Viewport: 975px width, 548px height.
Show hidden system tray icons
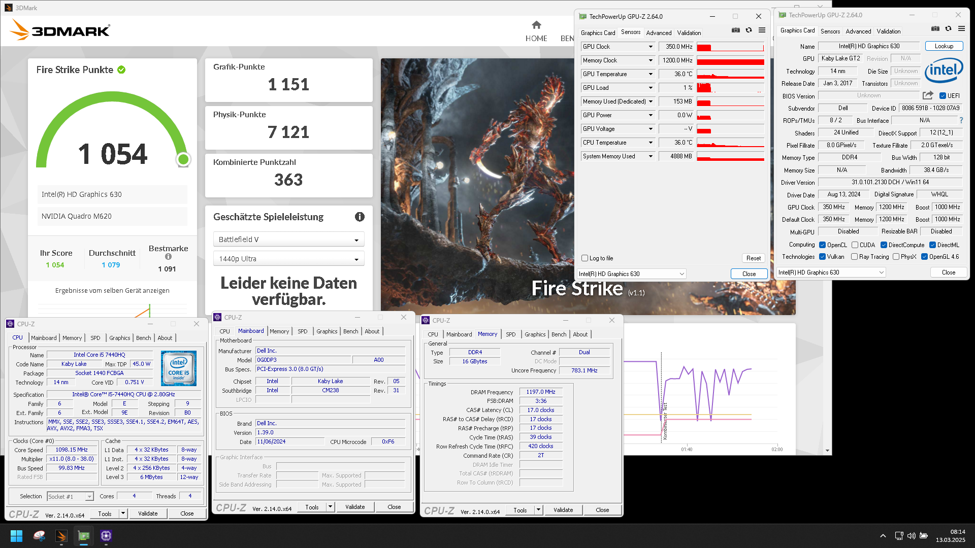883,536
